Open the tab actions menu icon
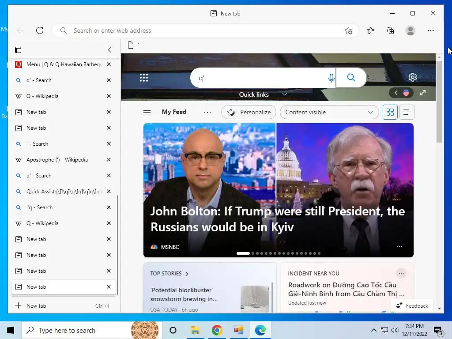This screenshot has height=339, width=452. click(x=18, y=50)
